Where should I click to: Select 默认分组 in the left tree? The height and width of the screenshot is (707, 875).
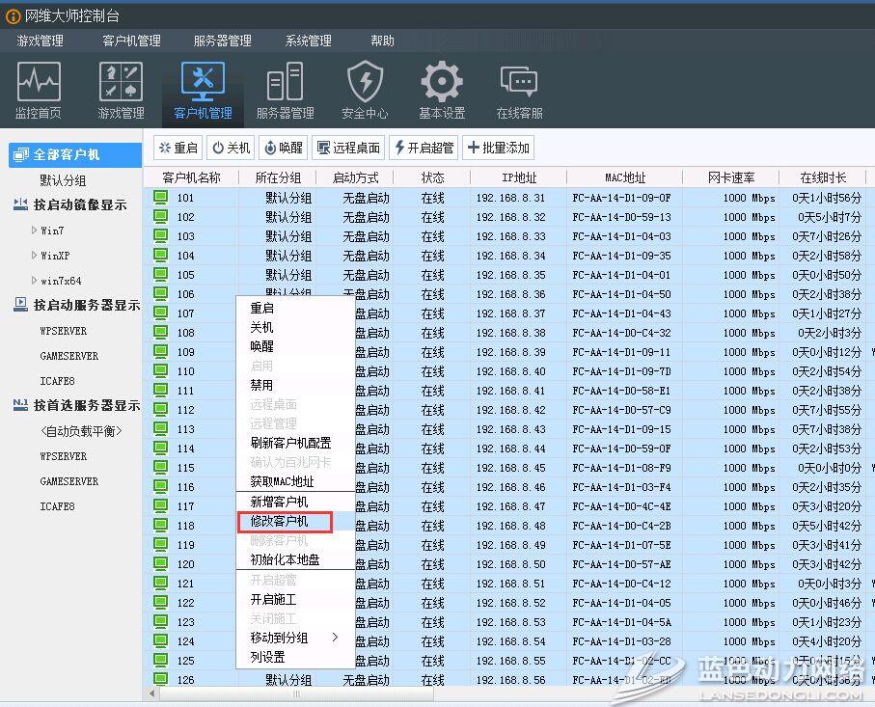pyautogui.click(x=63, y=180)
